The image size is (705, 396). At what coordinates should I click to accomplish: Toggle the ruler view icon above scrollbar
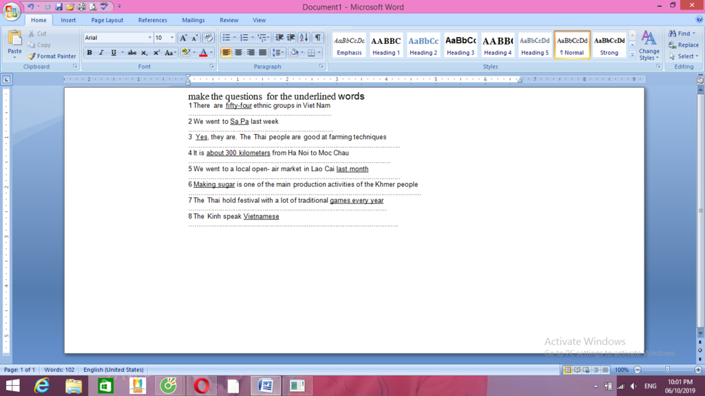(x=700, y=80)
